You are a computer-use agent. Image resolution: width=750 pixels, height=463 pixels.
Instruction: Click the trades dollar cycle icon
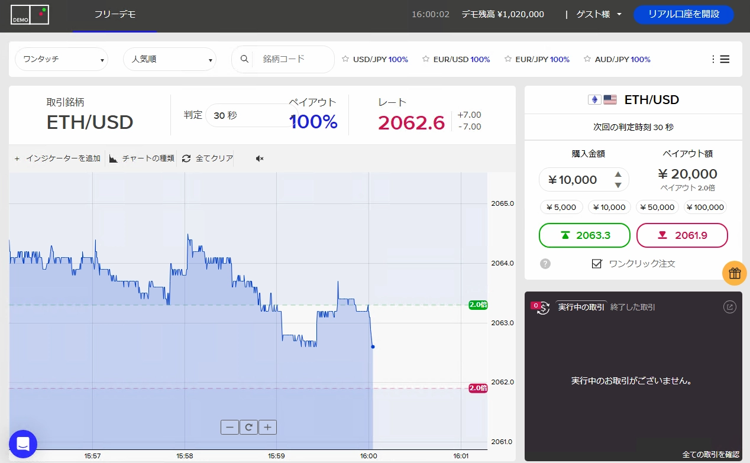click(x=541, y=307)
